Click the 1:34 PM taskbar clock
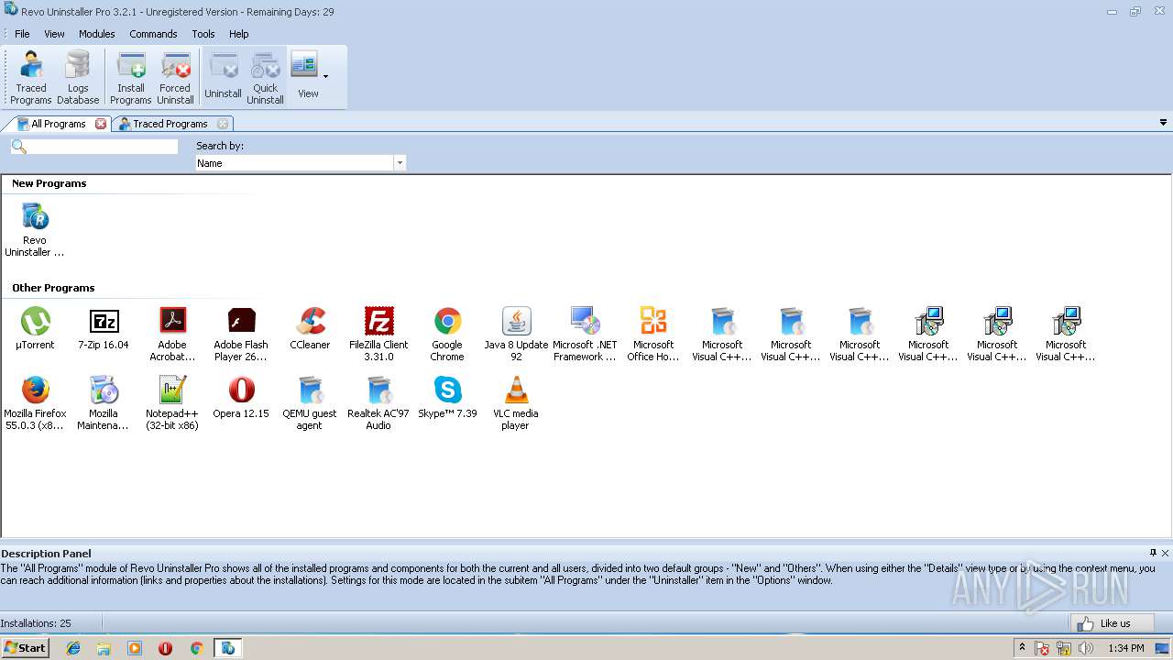This screenshot has height=660, width=1173. (1126, 648)
